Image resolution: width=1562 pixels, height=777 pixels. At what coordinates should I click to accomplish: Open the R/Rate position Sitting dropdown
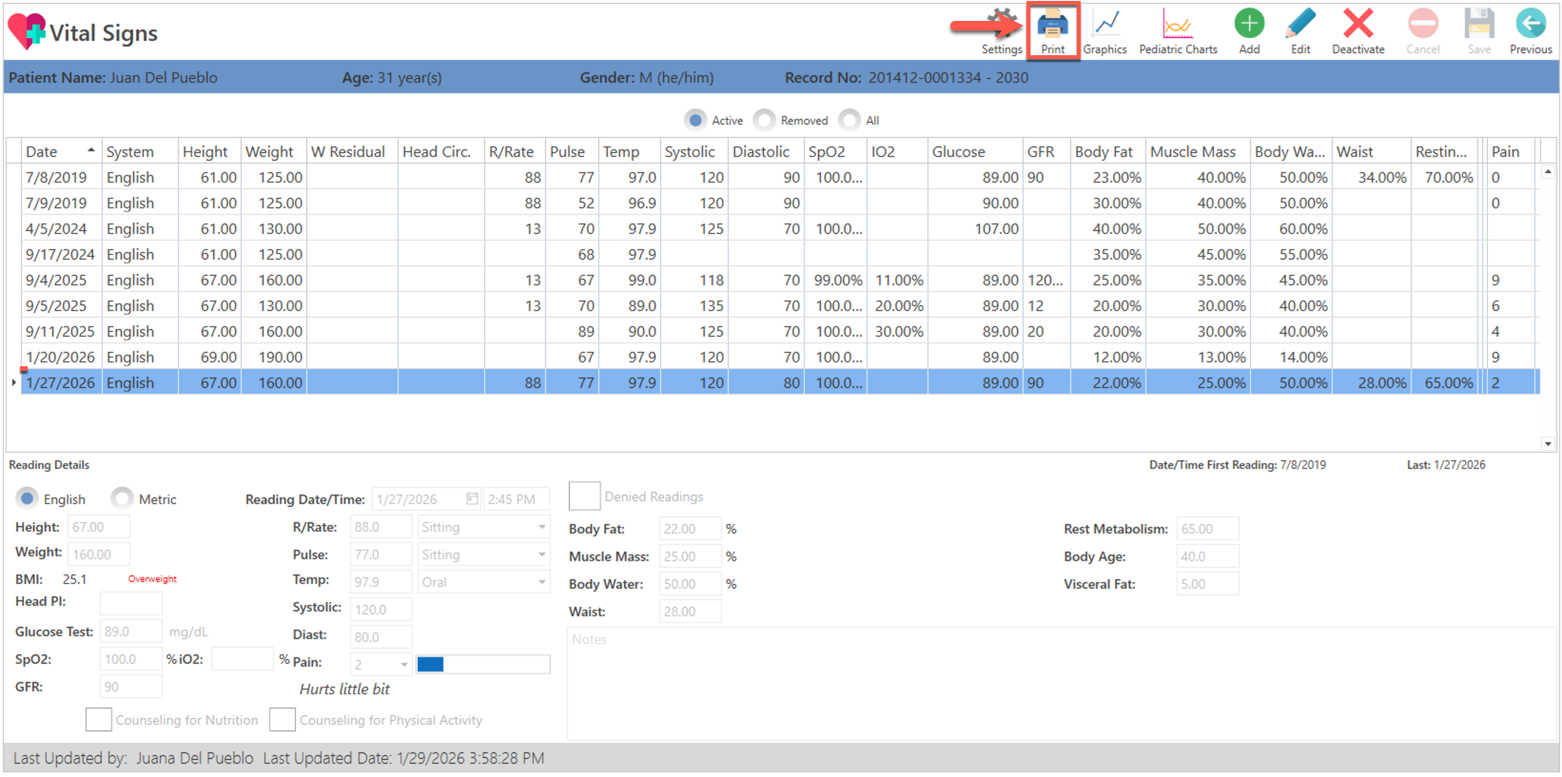(541, 527)
